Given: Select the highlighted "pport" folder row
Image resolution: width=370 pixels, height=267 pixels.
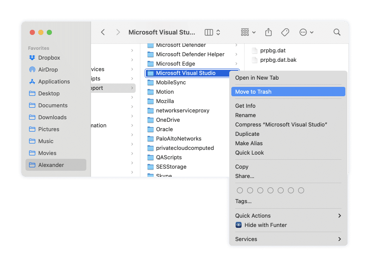Looking at the screenshot, I should pyautogui.click(x=113, y=88).
